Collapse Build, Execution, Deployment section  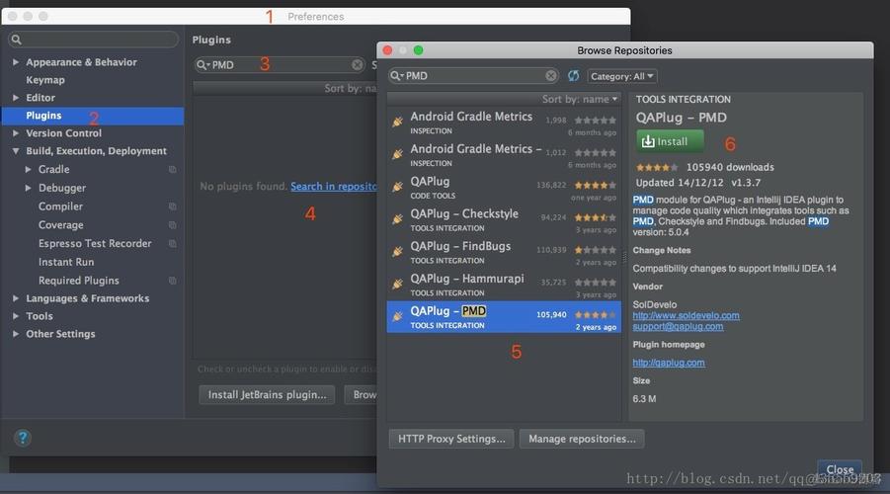pyautogui.click(x=16, y=151)
